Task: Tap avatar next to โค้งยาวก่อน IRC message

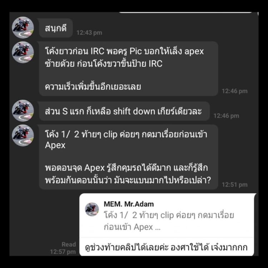Action: coord(23,52)
